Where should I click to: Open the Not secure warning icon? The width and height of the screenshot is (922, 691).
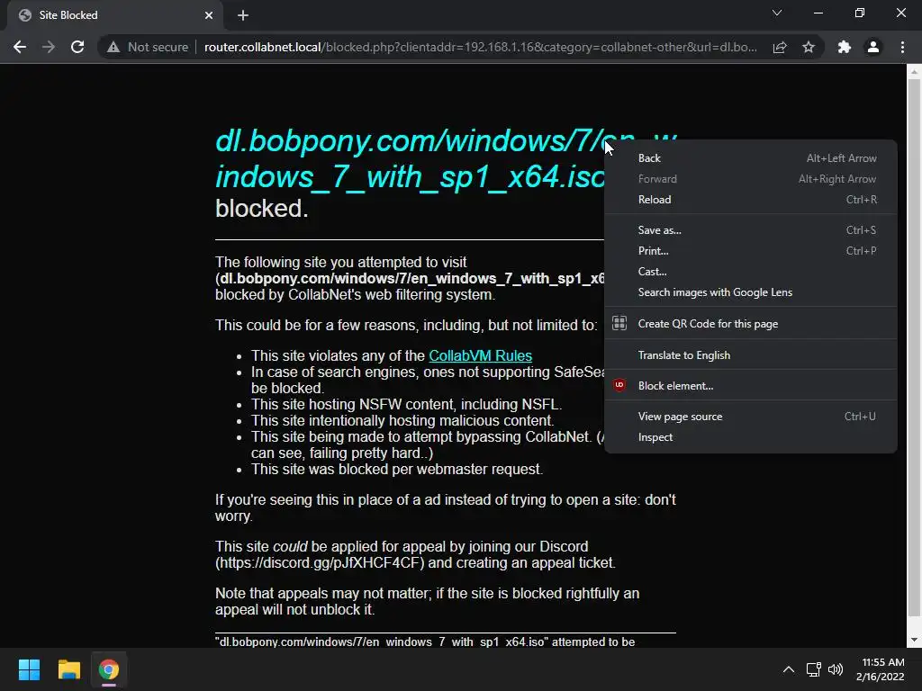pyautogui.click(x=113, y=47)
